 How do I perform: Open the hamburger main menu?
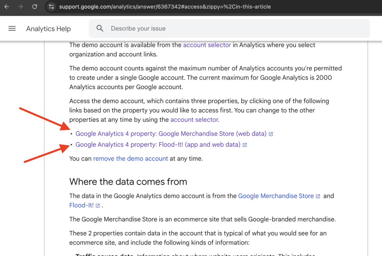12,29
